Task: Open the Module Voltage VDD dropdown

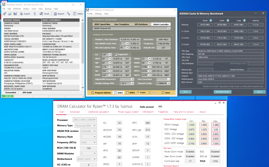Action: [x=132, y=83]
